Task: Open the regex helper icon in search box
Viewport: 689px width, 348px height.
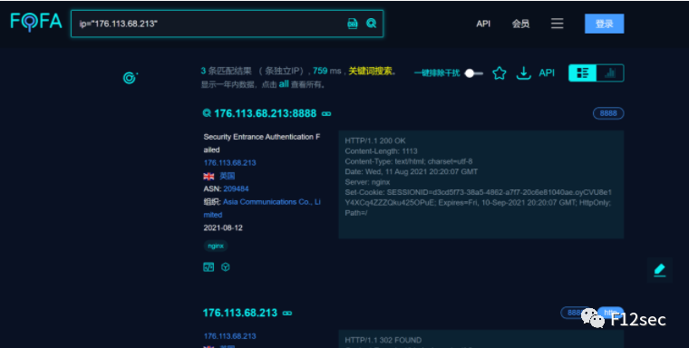Action: 353,24
